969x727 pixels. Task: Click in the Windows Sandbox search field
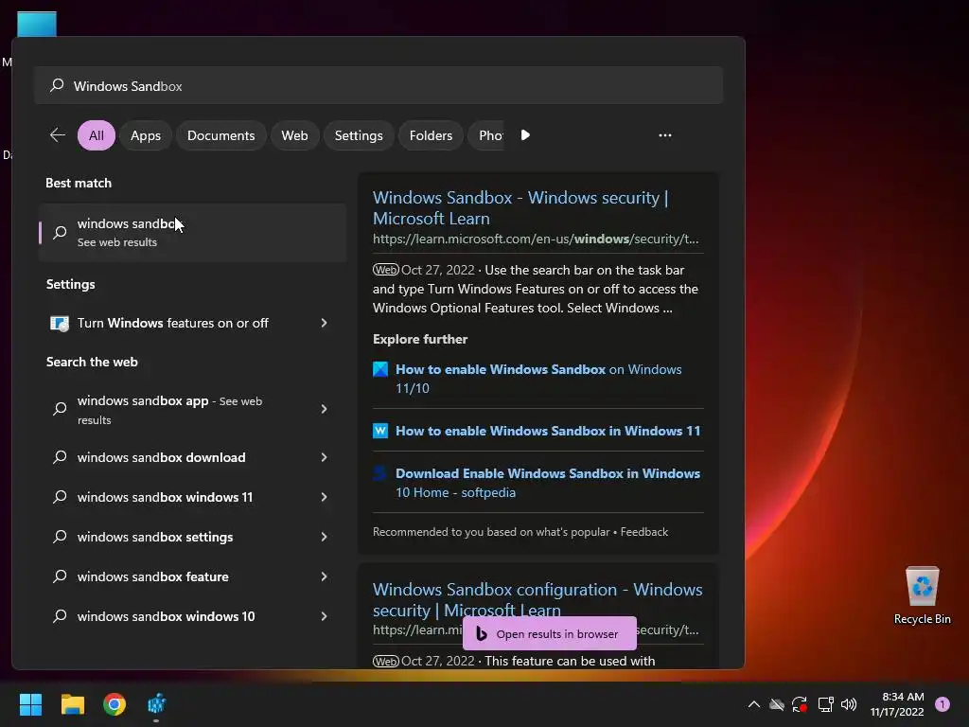[379, 85]
